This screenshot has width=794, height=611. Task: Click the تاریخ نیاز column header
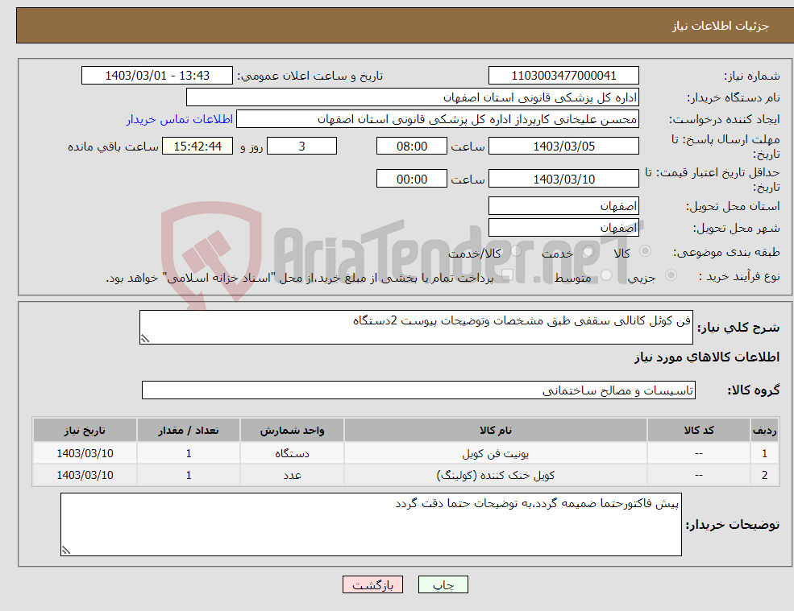tap(85, 431)
